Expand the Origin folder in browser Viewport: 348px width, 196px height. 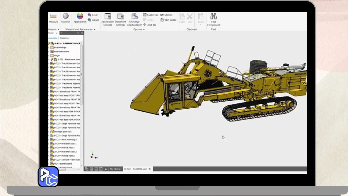[x=49, y=56]
